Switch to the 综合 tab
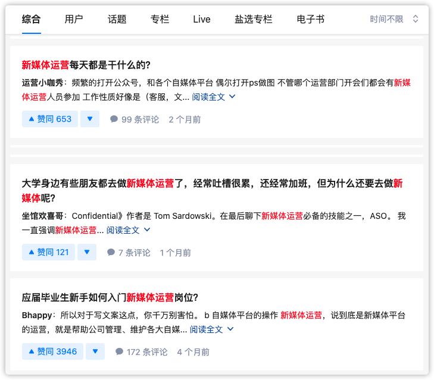 point(32,20)
